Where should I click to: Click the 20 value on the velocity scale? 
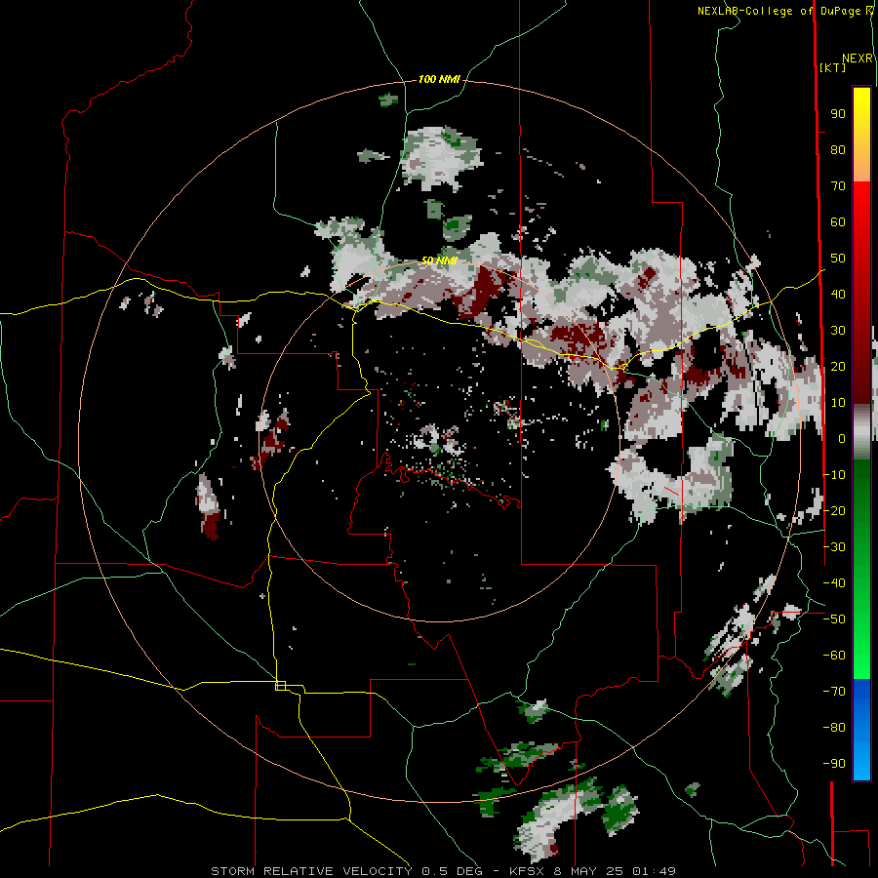tap(838, 367)
